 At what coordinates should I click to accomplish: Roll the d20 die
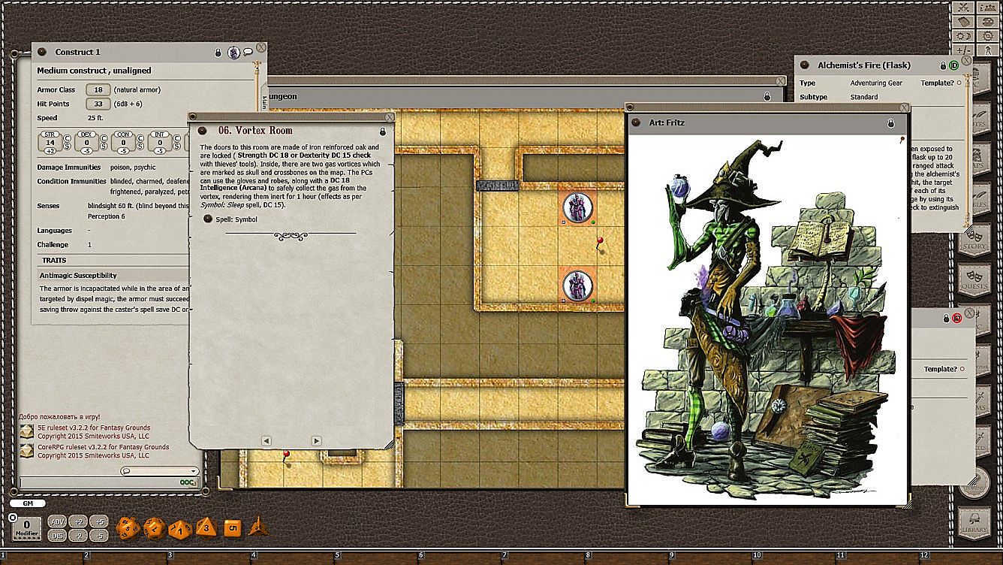126,527
